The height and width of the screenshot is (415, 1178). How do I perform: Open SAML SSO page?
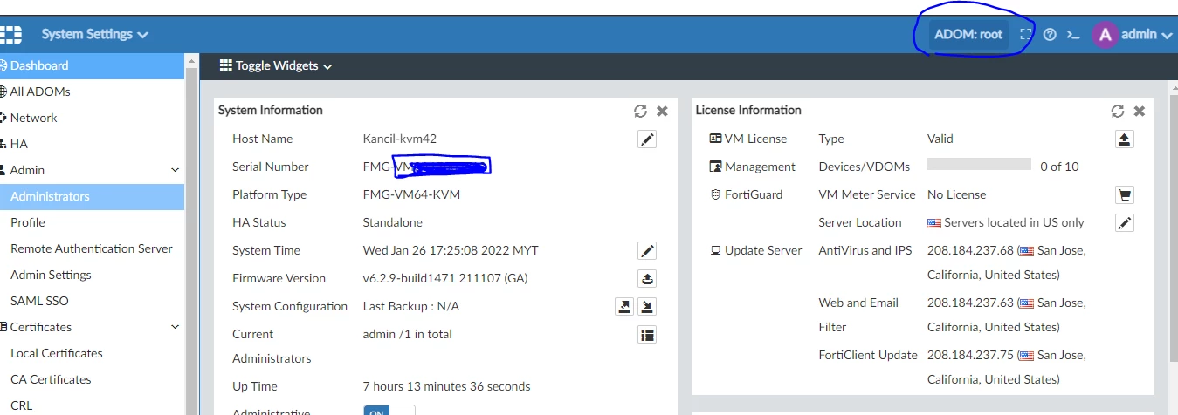93,301
